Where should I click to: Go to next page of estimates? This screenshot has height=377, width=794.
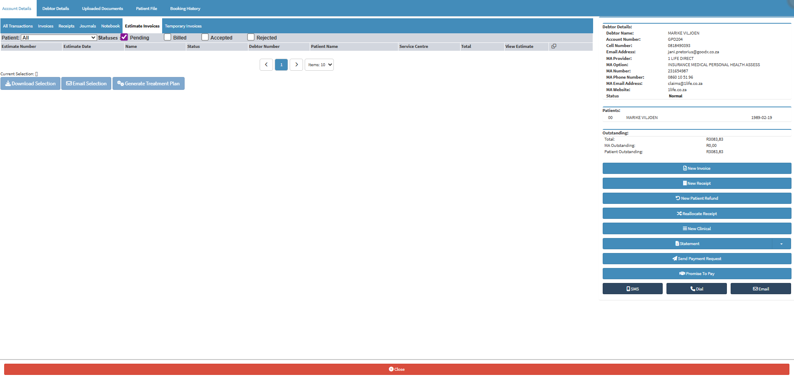pos(296,64)
